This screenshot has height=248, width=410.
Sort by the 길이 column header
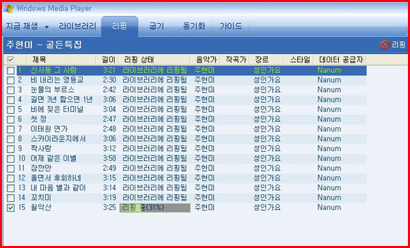pos(108,60)
